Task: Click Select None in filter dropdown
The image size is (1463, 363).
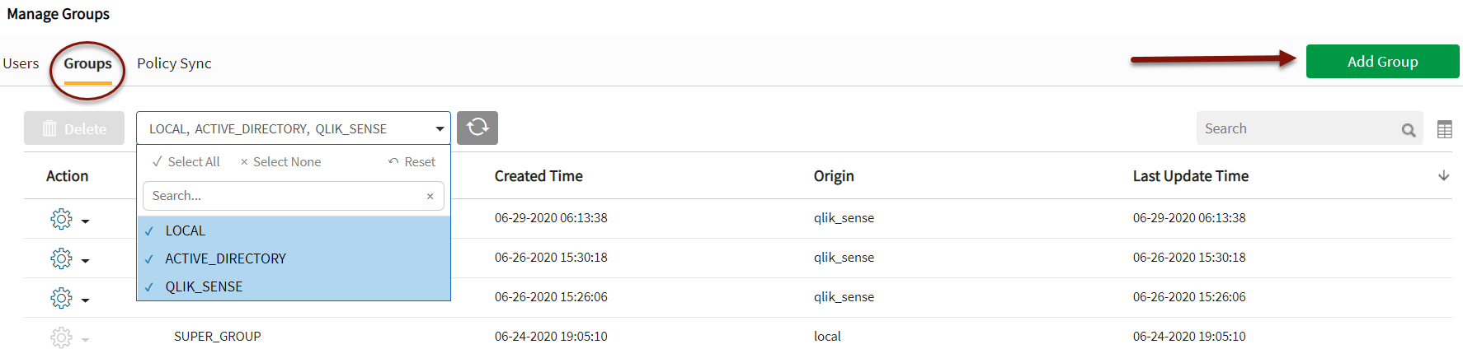Action: (x=280, y=162)
